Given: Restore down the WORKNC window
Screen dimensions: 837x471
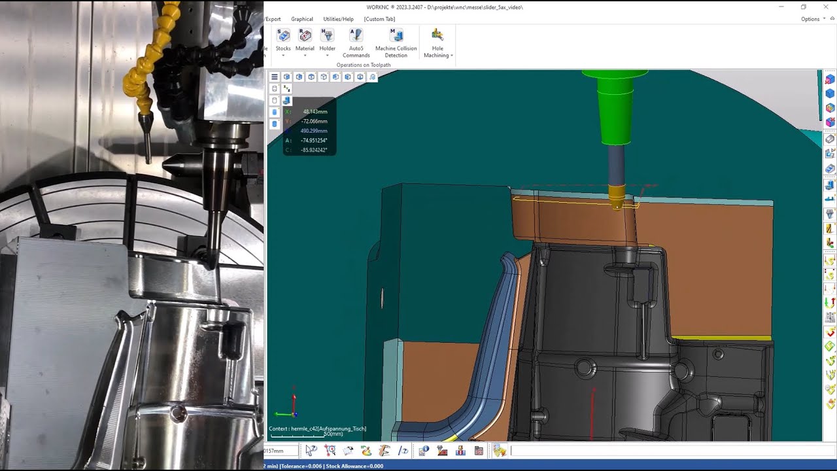Looking at the screenshot, I should [x=804, y=7].
